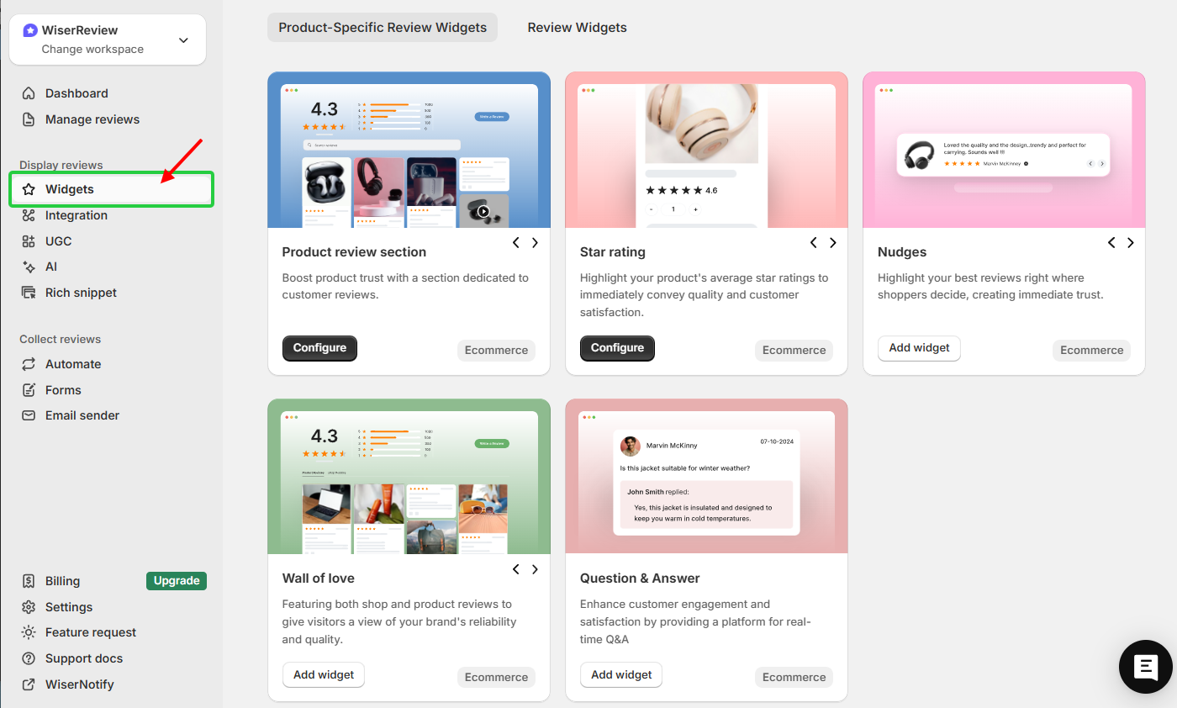Expand the WiserReview workspace switcher
This screenshot has width=1177, height=708.
pos(183,39)
